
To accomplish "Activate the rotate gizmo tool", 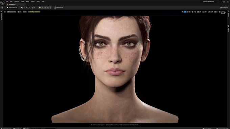I will pos(187,12).
